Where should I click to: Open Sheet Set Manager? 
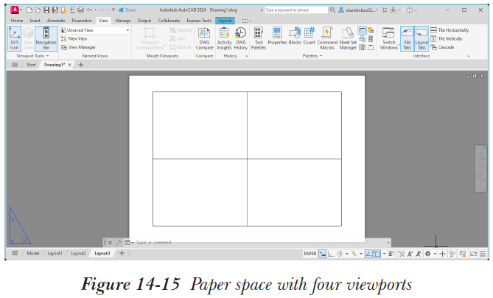348,38
